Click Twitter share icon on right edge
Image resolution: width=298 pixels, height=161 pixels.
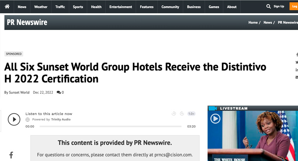296,62
